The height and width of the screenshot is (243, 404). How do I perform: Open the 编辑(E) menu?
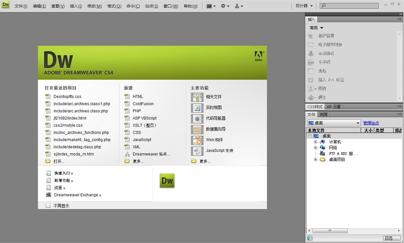click(x=39, y=6)
